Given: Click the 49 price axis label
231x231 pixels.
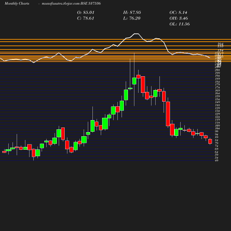Looking at the screenshot, I should click(217, 161).
